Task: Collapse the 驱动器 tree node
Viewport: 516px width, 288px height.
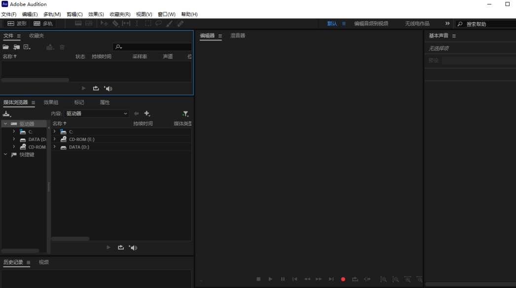Action: (x=5, y=124)
